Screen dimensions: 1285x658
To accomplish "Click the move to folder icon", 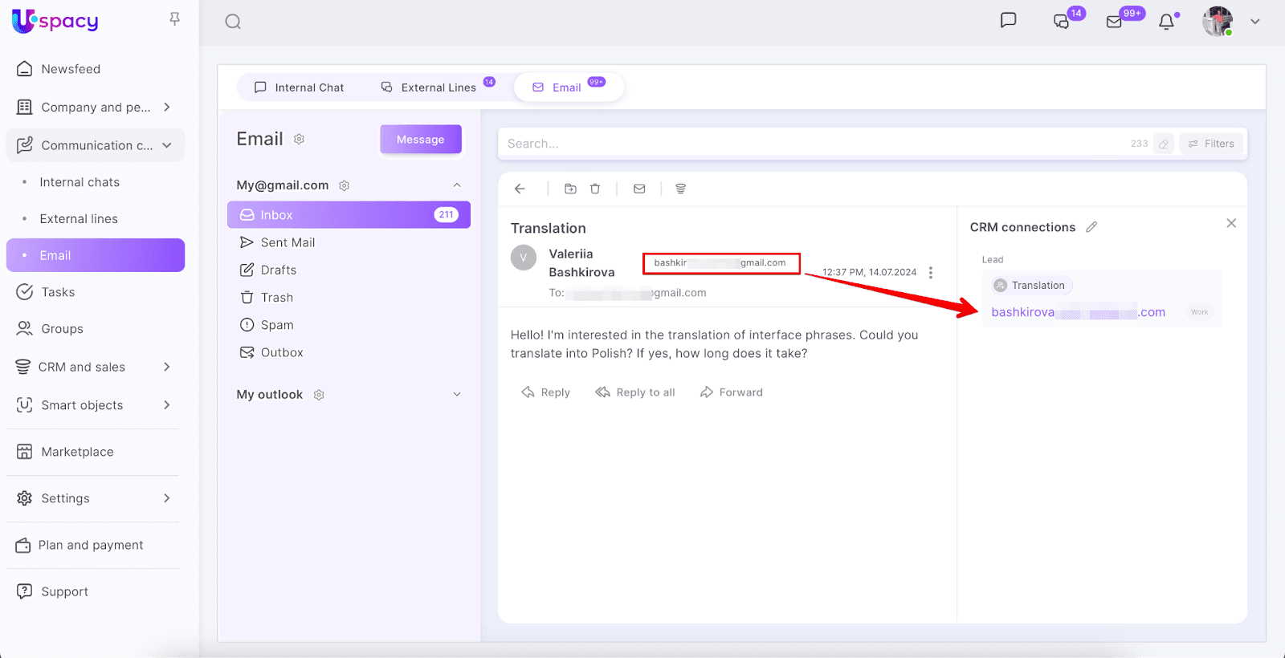I will click(x=570, y=189).
